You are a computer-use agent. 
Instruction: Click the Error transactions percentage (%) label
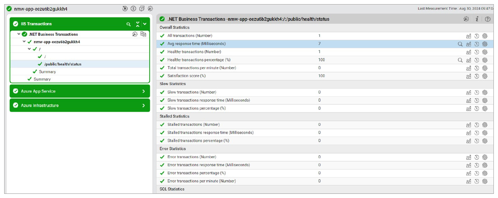[x=197, y=174]
